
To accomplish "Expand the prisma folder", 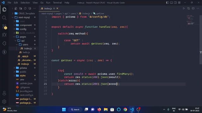I will (x=24, y=68).
